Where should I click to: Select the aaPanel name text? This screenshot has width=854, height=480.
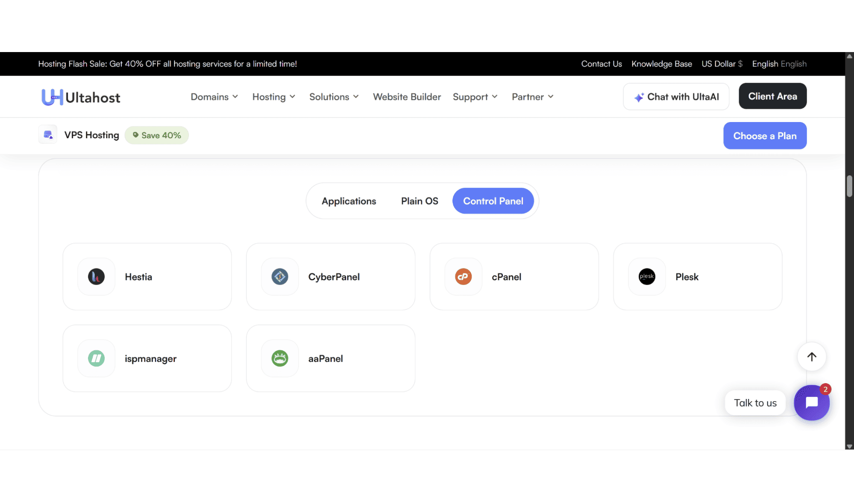click(326, 359)
